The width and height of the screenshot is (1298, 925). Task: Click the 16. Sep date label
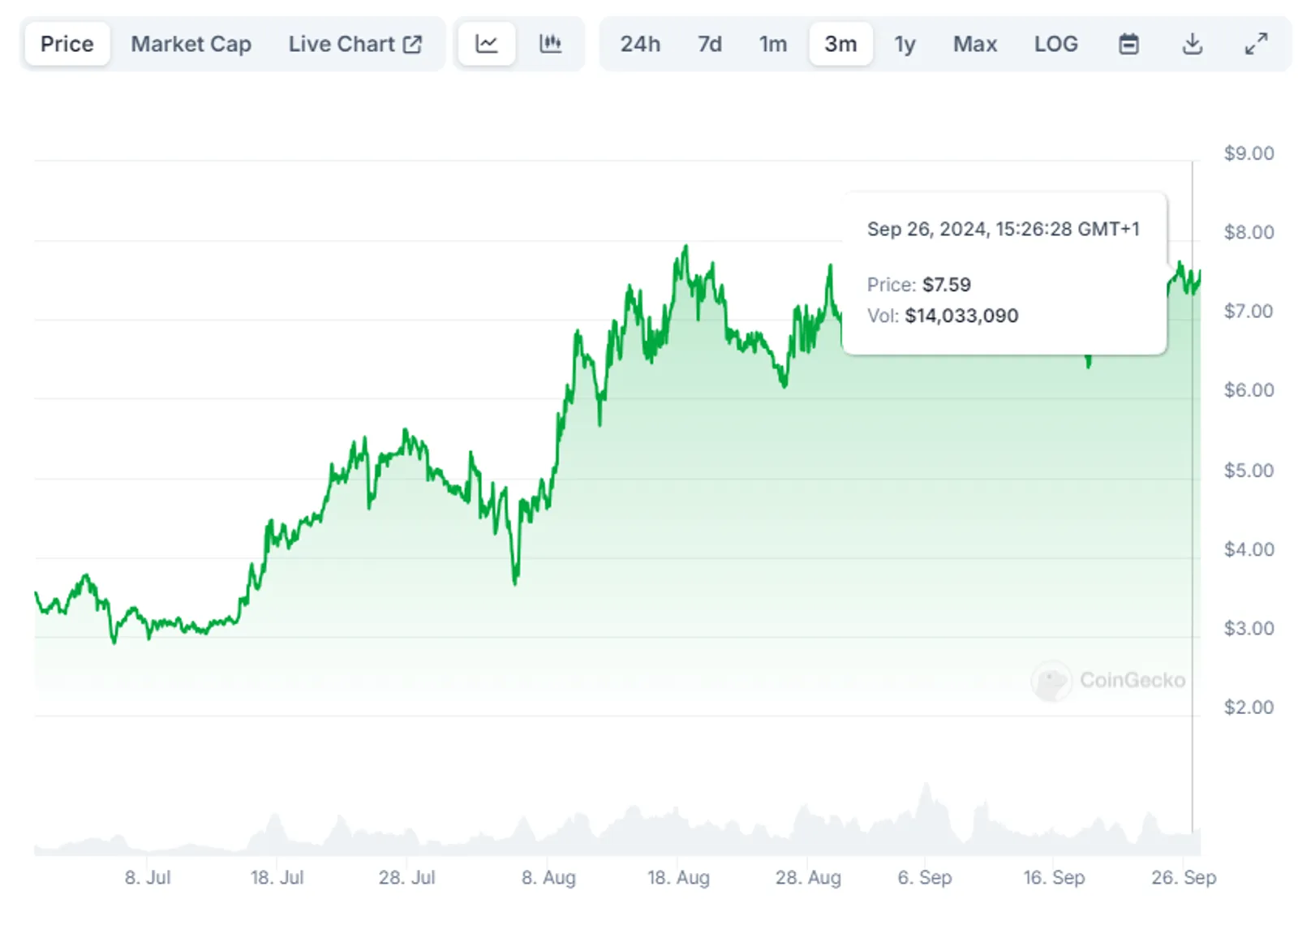[1054, 878]
